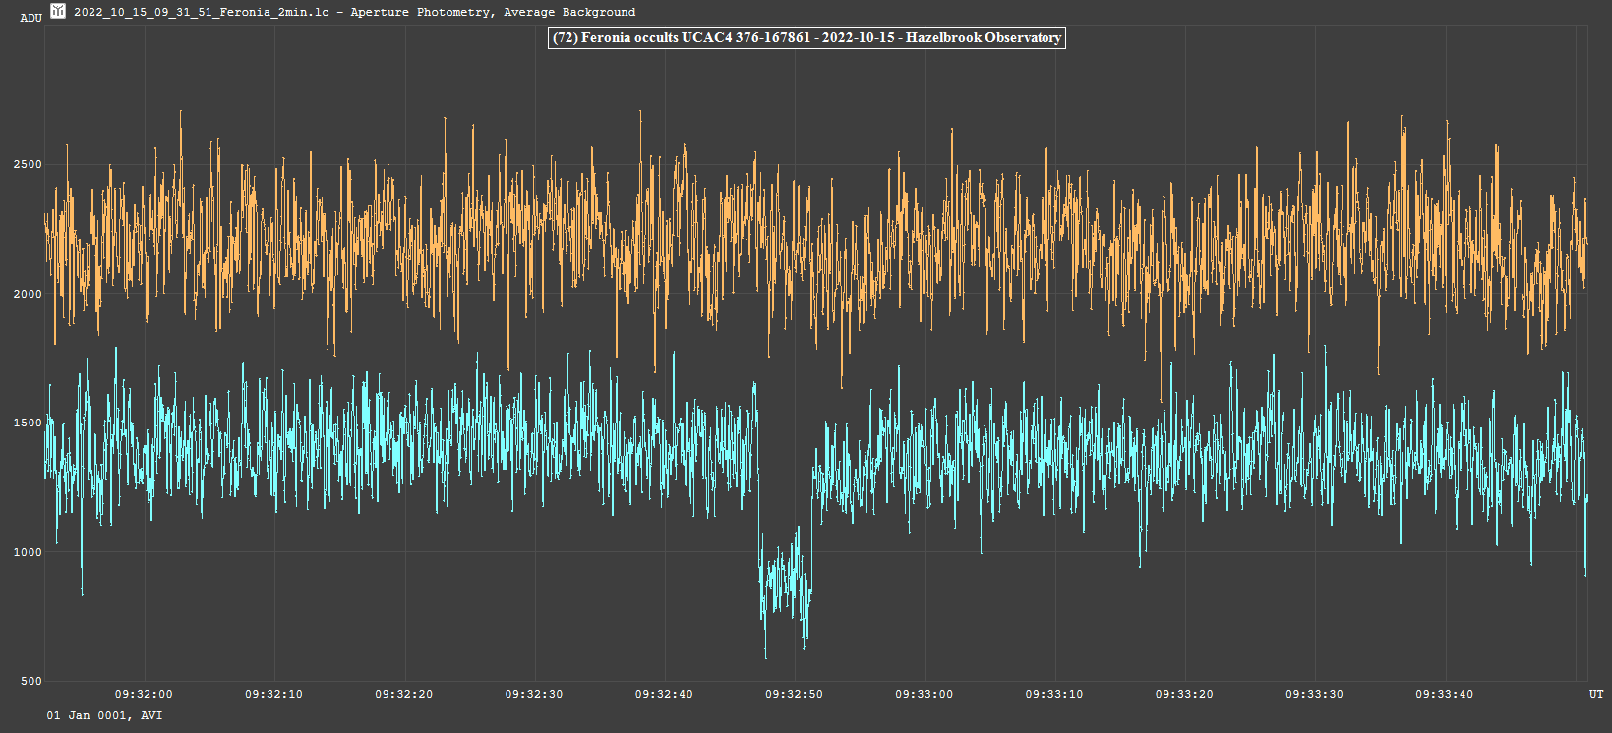Click the light curve file name header text

[x=355, y=12]
